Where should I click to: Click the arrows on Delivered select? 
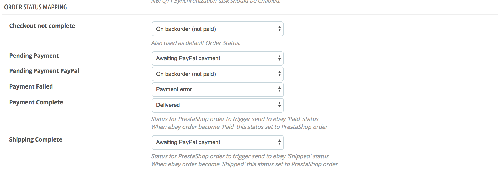click(x=279, y=105)
